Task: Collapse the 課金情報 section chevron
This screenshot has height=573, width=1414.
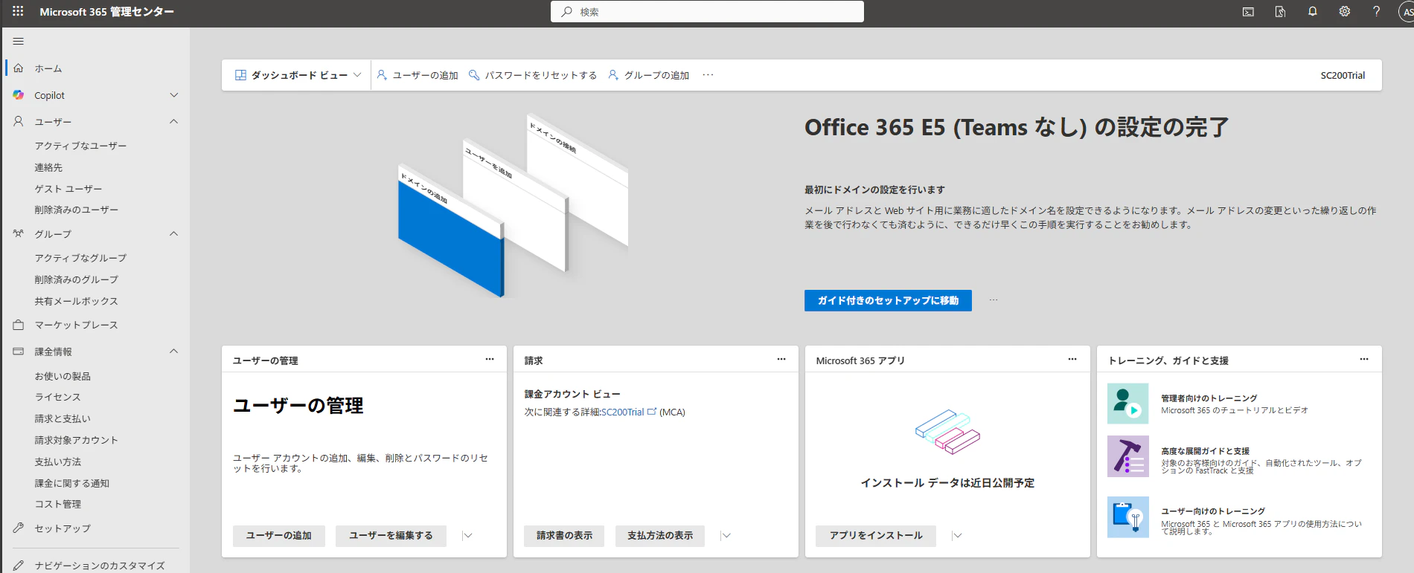Action: pyautogui.click(x=174, y=351)
